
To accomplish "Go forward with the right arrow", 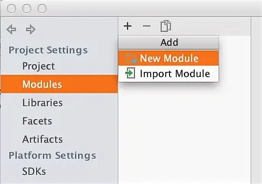I will [x=31, y=29].
